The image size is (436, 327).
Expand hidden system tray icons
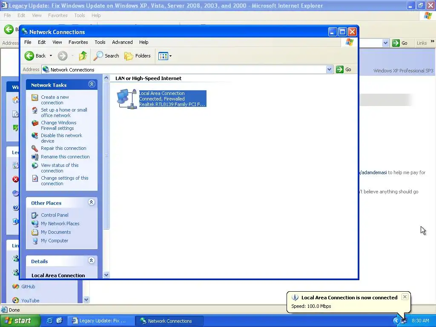pos(396,321)
